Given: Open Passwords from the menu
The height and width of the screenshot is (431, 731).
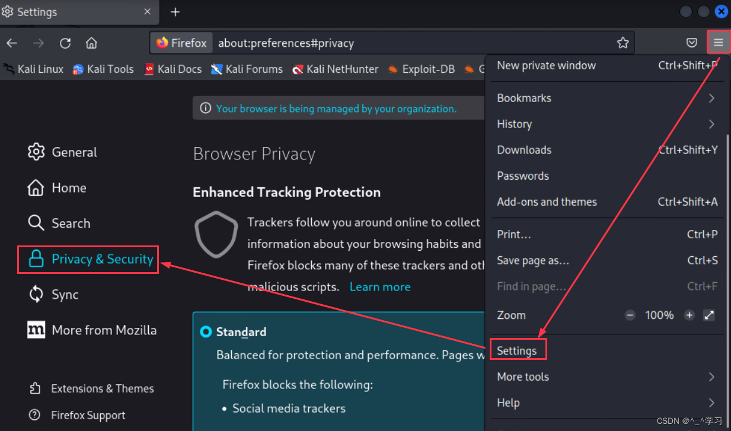Looking at the screenshot, I should pos(606,176).
